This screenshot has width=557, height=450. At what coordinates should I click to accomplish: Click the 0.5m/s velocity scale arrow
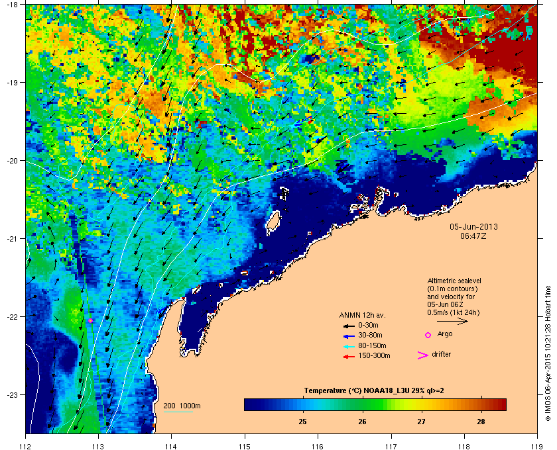452,321
